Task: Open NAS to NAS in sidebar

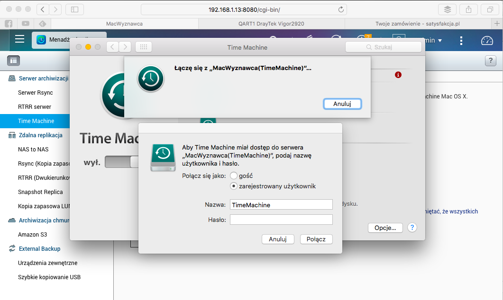Action: pos(33,149)
